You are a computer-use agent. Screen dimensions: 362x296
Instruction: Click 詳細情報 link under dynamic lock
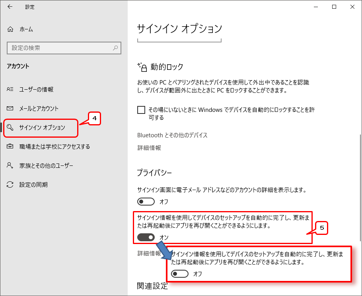point(149,148)
